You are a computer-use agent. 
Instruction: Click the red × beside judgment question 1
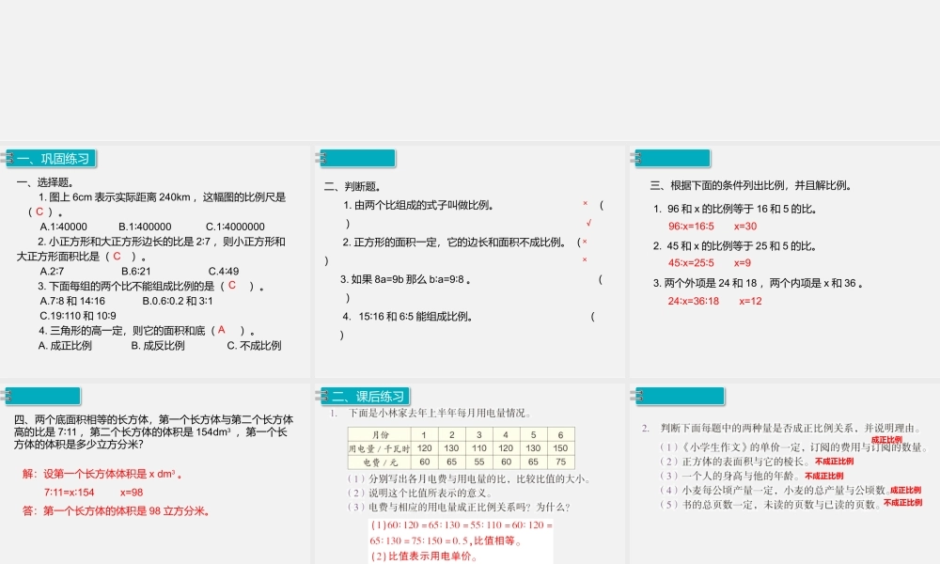pos(584,202)
